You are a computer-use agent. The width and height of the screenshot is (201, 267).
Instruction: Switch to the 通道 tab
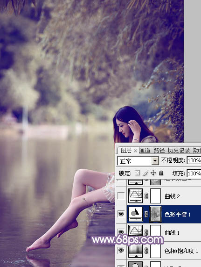click(x=145, y=151)
